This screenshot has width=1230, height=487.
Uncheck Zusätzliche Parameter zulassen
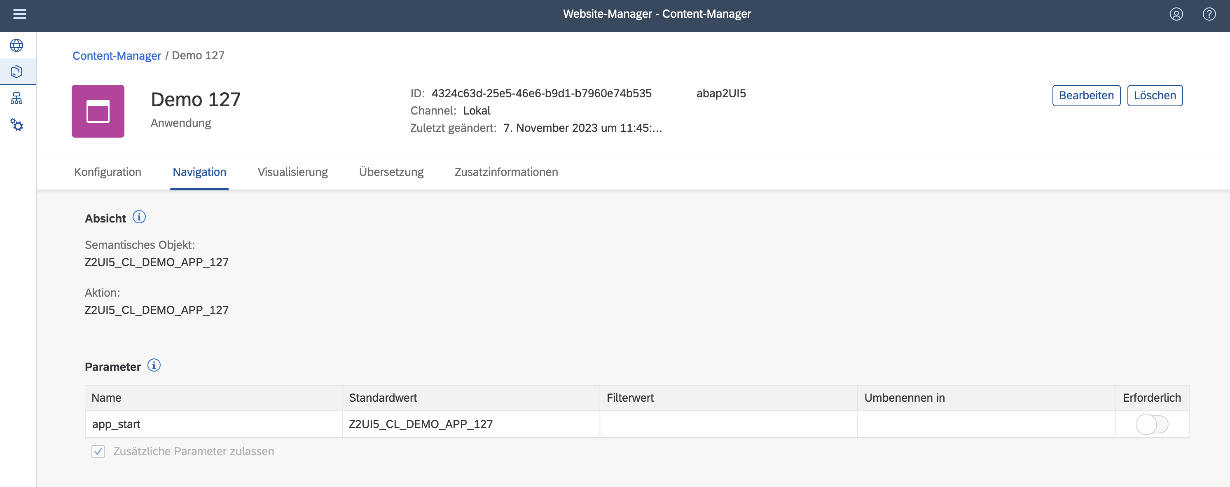pyautogui.click(x=98, y=451)
